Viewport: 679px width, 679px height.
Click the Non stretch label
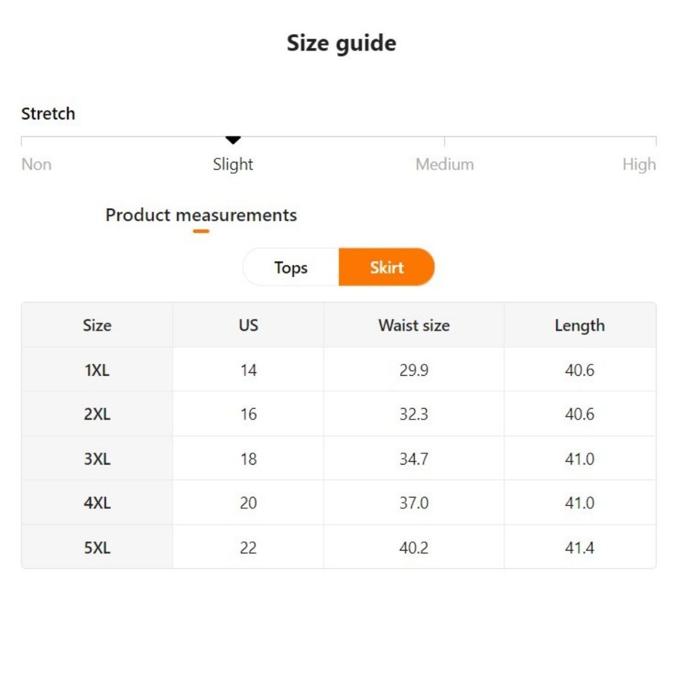point(36,164)
